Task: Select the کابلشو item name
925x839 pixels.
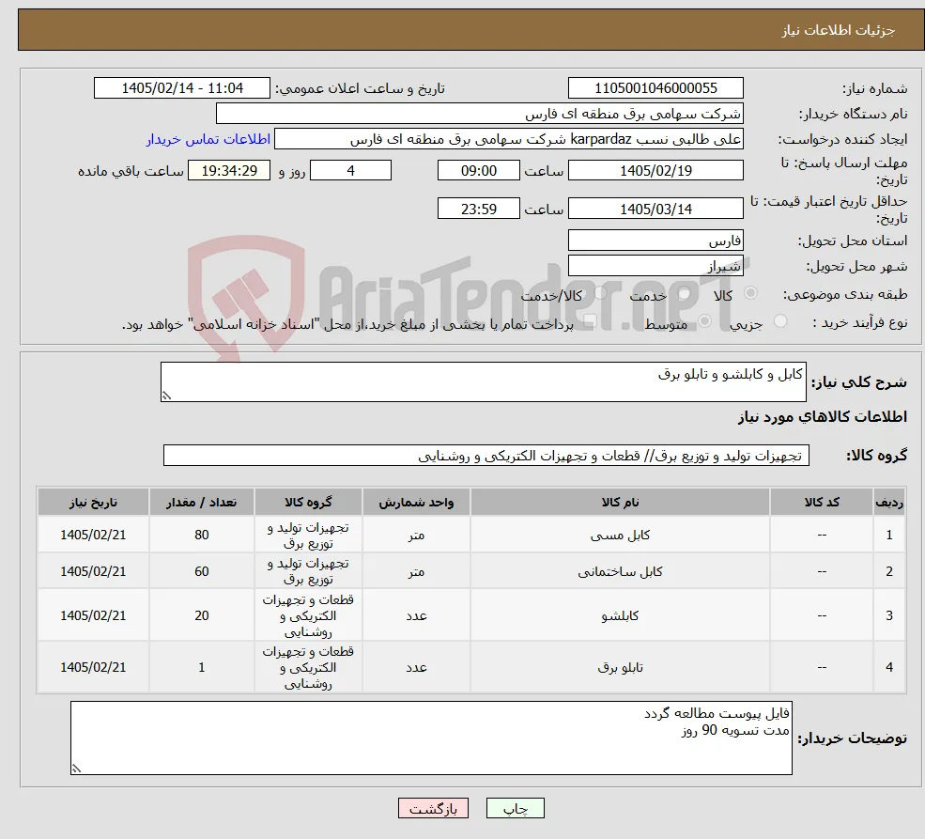Action: (620, 615)
